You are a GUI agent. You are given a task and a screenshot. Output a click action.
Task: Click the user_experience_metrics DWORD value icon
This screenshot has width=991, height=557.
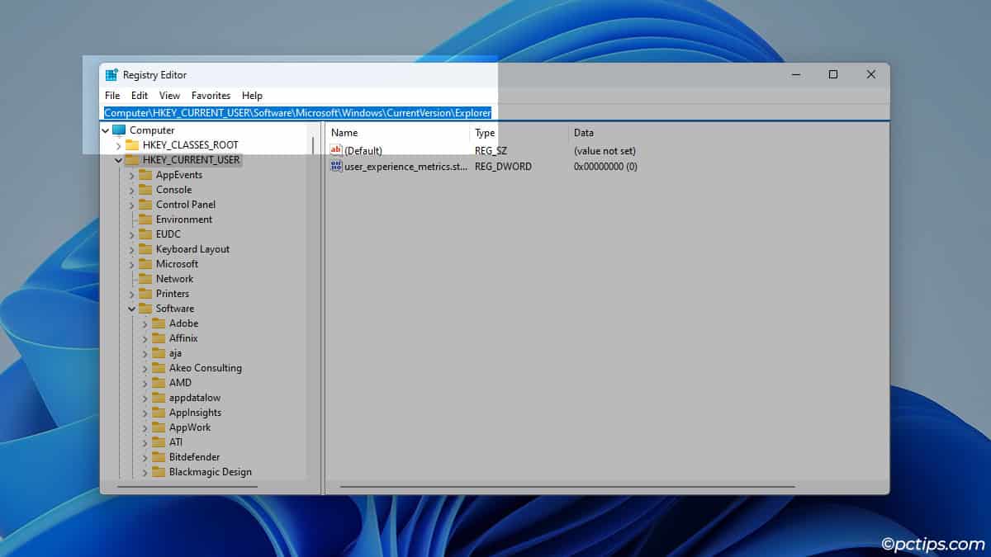336,166
